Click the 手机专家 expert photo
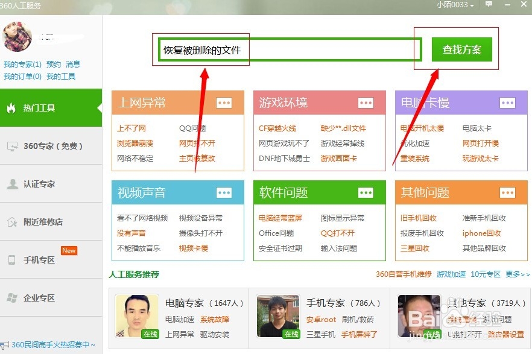The image size is (532, 354). coord(279,316)
